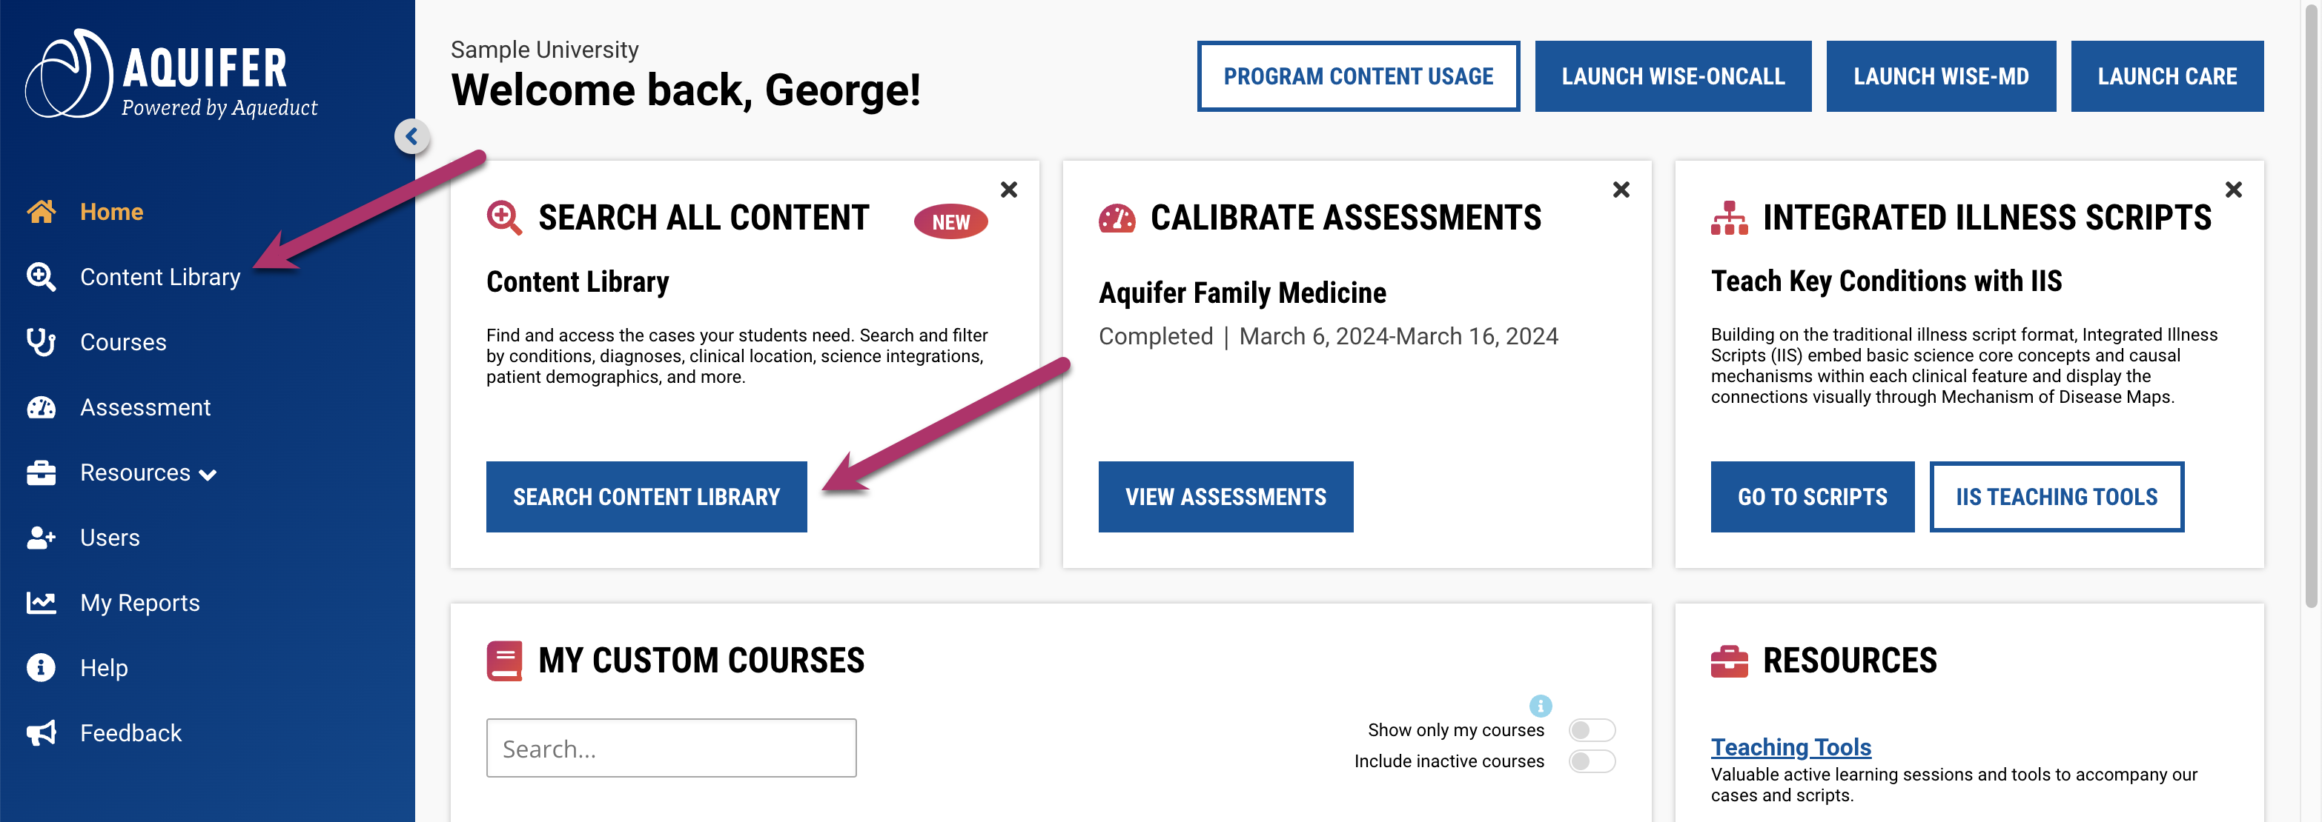Click the Feedback megaphone icon
The height and width of the screenshot is (822, 2322).
pyautogui.click(x=42, y=732)
